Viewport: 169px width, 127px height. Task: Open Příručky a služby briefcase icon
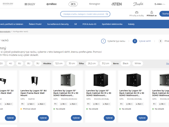[137, 12]
